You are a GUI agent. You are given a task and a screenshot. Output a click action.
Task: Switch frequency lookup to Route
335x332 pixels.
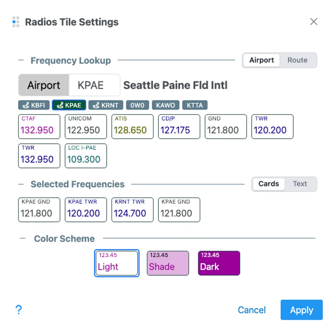tap(297, 60)
